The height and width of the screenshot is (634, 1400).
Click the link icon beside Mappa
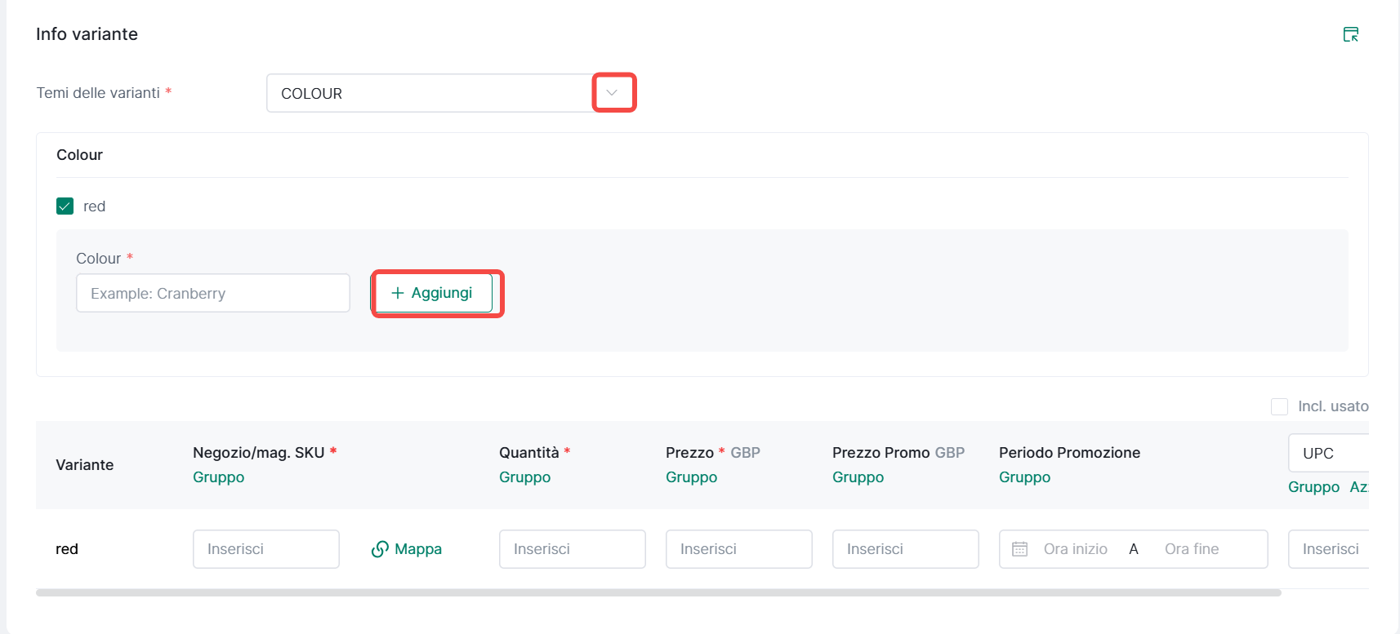coord(380,549)
